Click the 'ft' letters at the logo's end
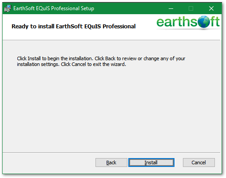The width and height of the screenshot is (226, 178). (214, 22)
